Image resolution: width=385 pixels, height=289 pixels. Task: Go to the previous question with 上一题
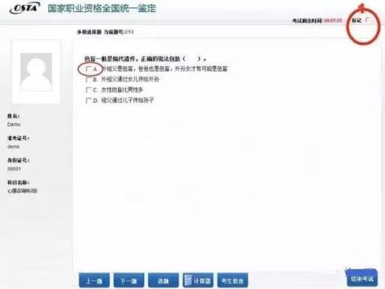95,280
